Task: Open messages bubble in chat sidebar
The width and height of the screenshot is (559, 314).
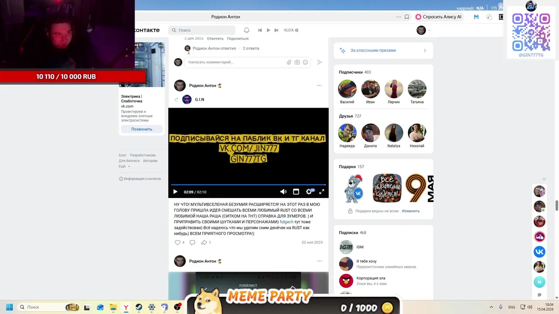Action: tap(539, 295)
